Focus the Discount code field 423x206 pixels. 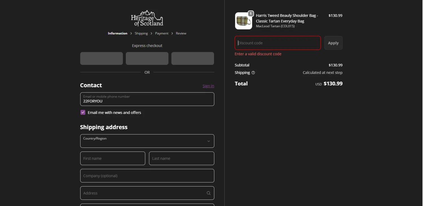coord(278,43)
